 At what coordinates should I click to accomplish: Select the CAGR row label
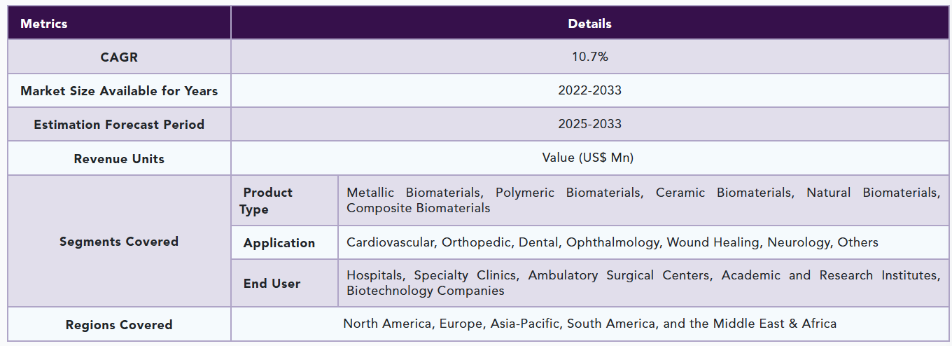pos(119,57)
